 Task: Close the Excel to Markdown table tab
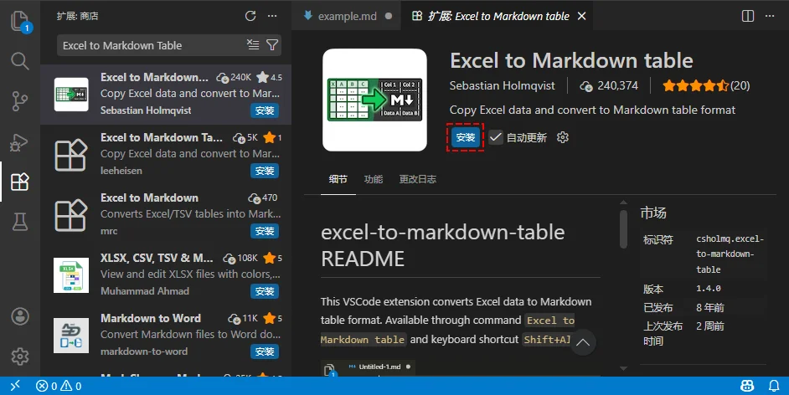[x=581, y=16]
